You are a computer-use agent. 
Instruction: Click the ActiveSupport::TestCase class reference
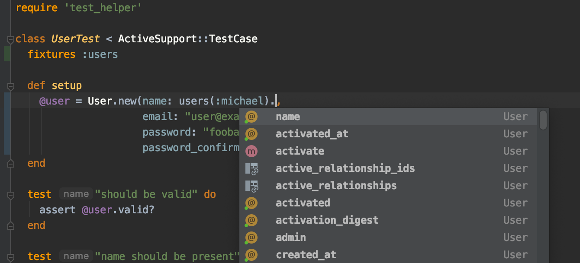187,39
